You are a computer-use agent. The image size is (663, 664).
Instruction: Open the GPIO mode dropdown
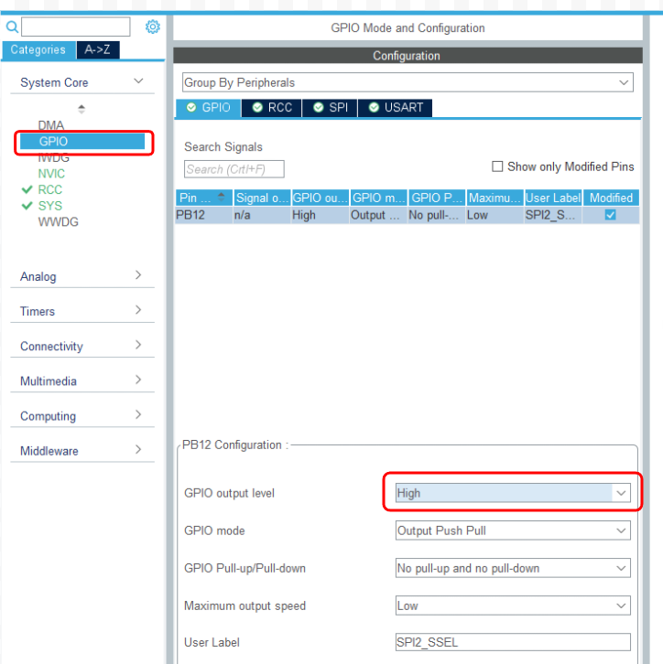[x=512, y=530]
